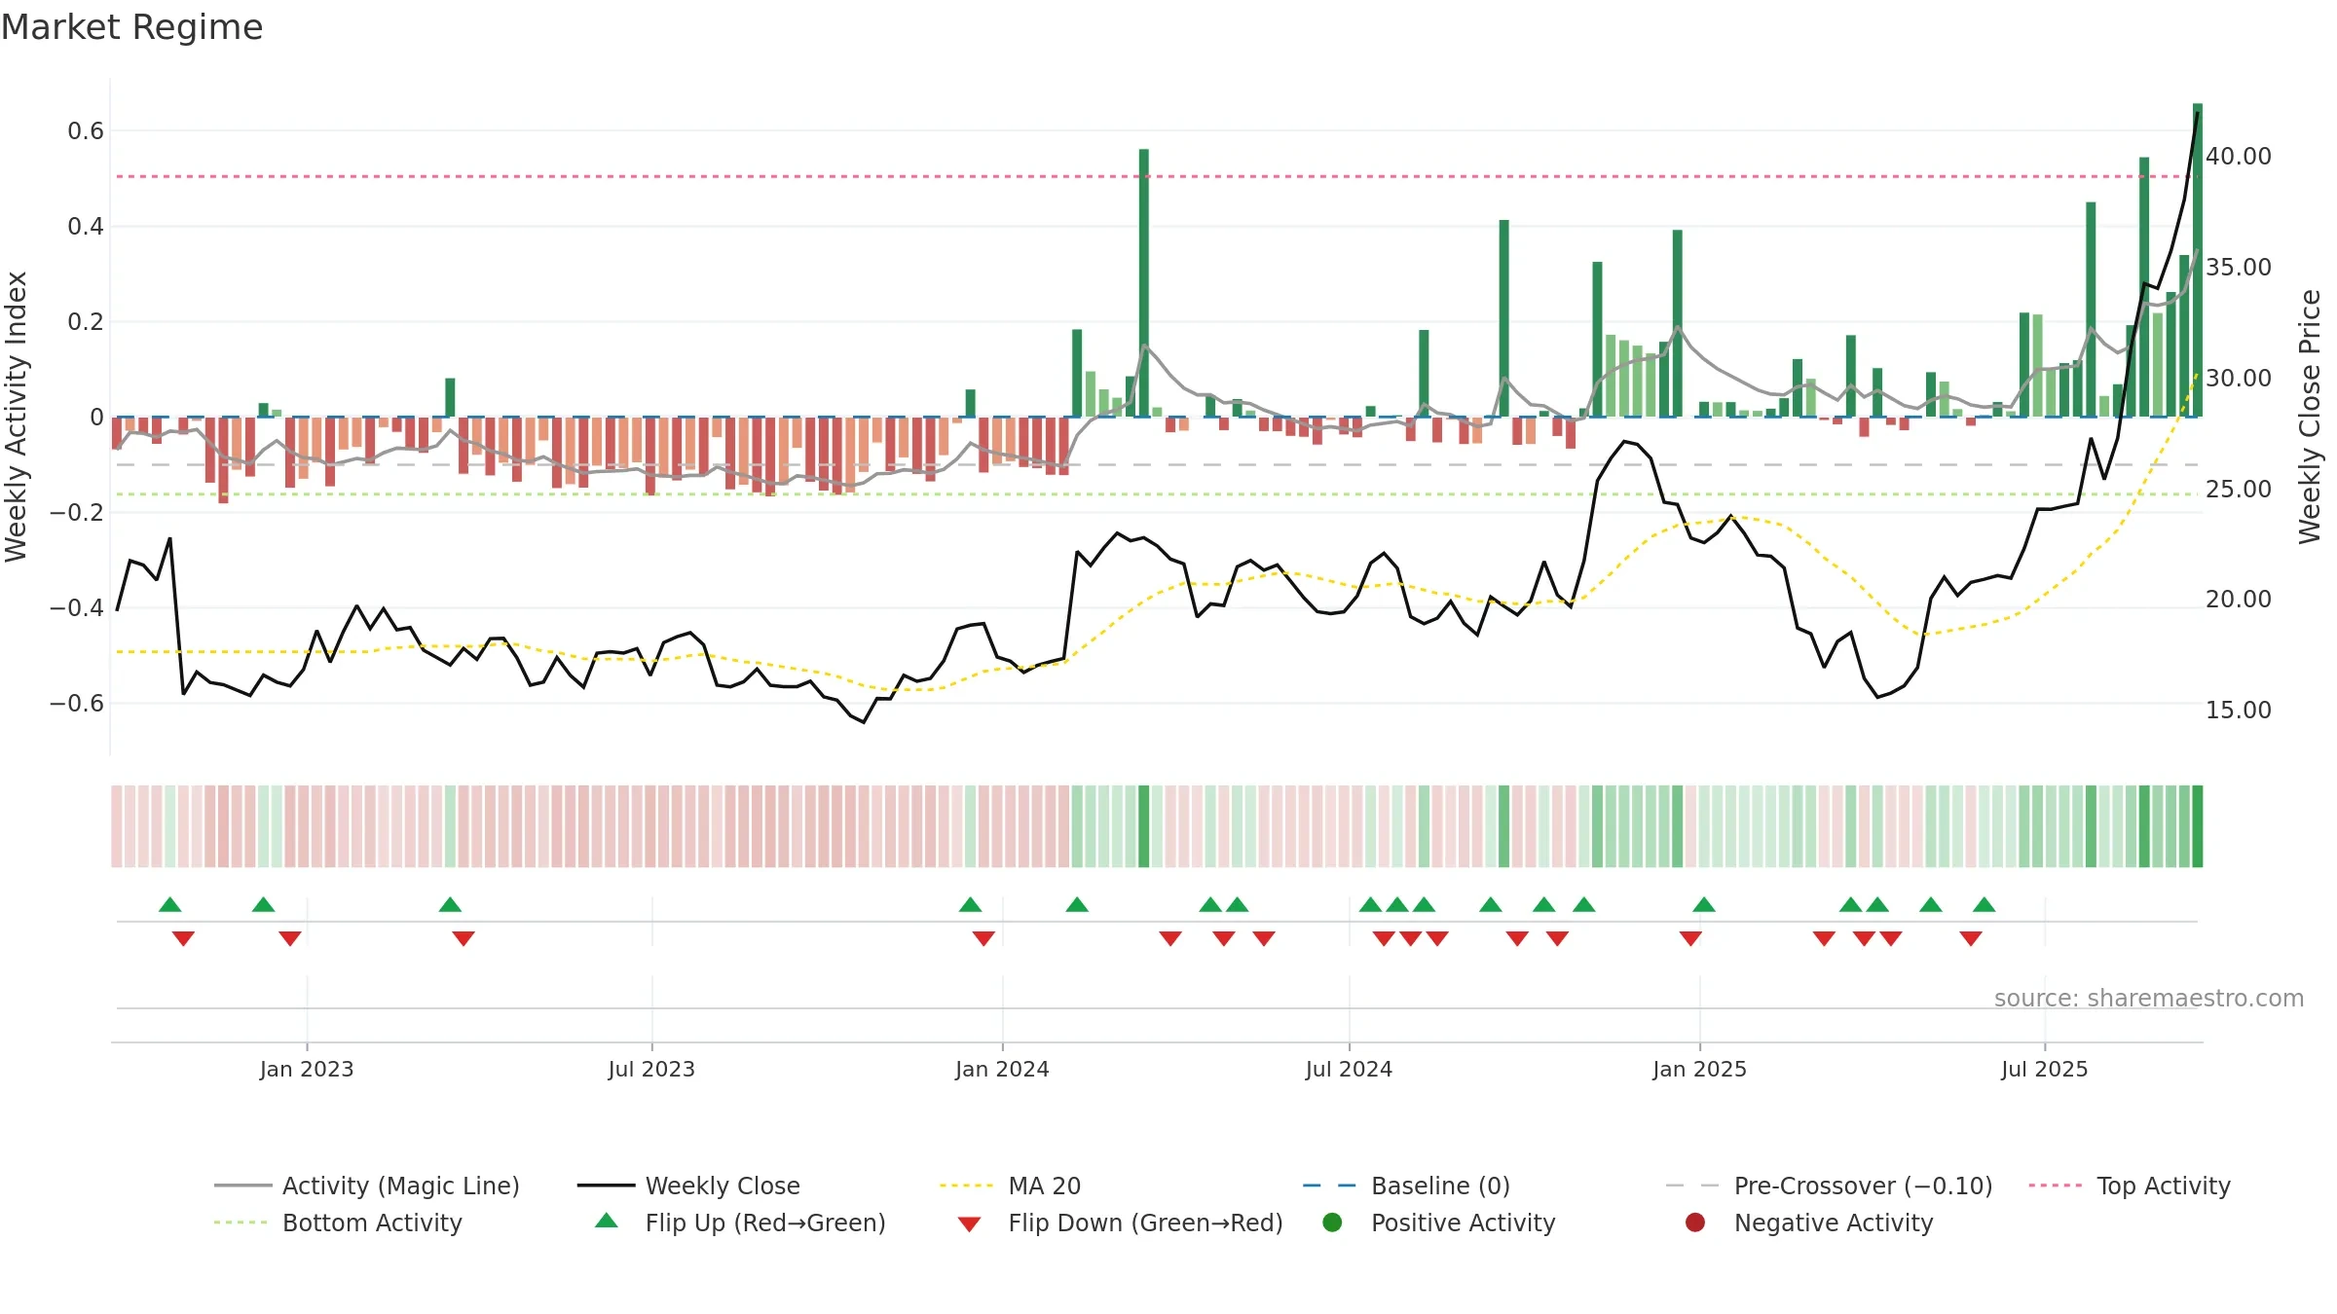Viewport: 2337px width, 1314px height.
Task: Click the source: sharemaestro.com label
Action: (x=2149, y=998)
